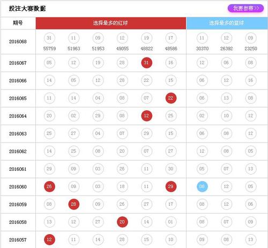Viewport: 268px width, 248px height.
Task: Click the purple 我要参赛 button
Action: [245, 9]
